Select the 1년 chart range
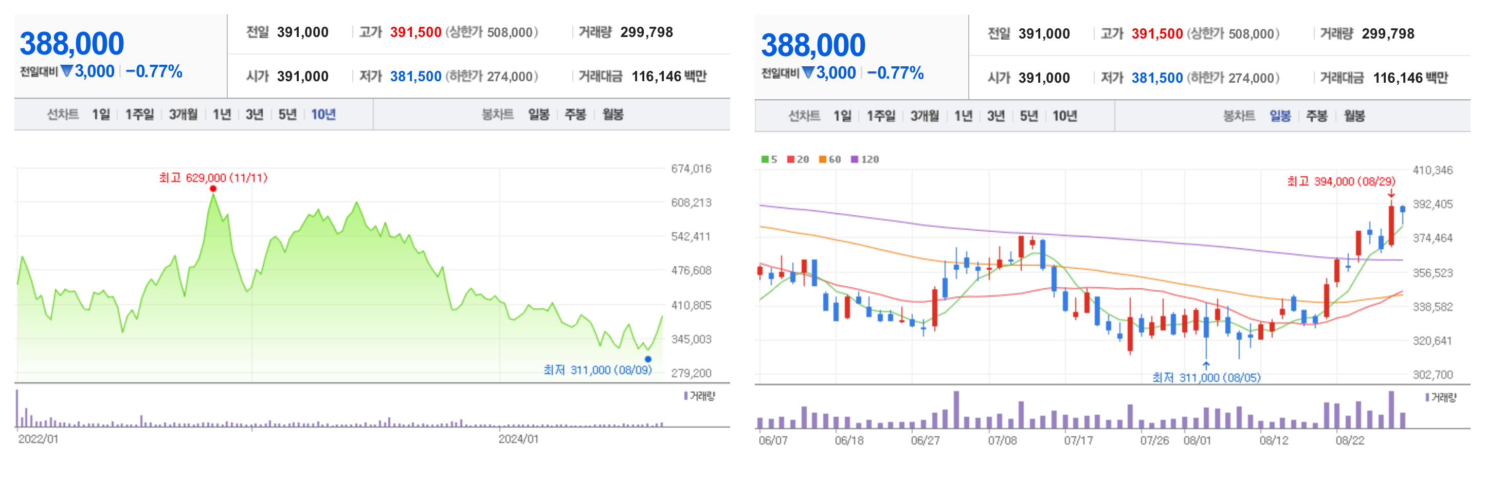Viewport: 1485px width, 481px height. (221, 115)
